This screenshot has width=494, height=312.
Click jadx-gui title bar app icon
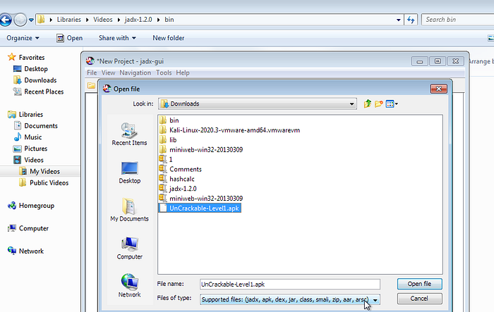coord(90,61)
